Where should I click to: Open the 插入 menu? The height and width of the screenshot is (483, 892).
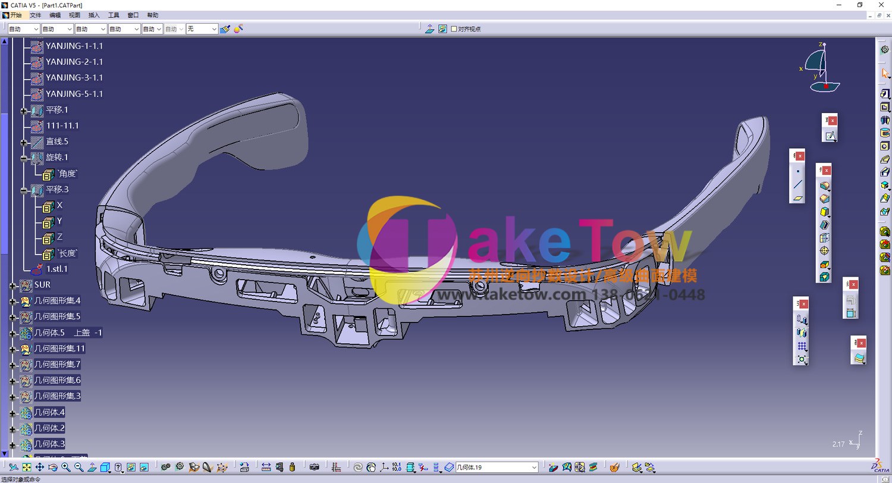[x=94, y=15]
